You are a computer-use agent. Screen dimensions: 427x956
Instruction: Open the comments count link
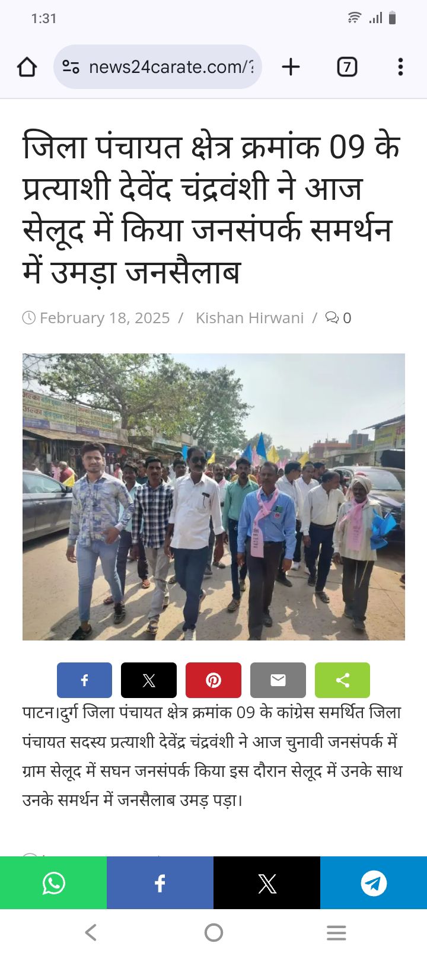[339, 318]
